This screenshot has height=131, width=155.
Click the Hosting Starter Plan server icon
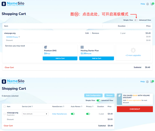pyautogui.click(x=82, y=47)
